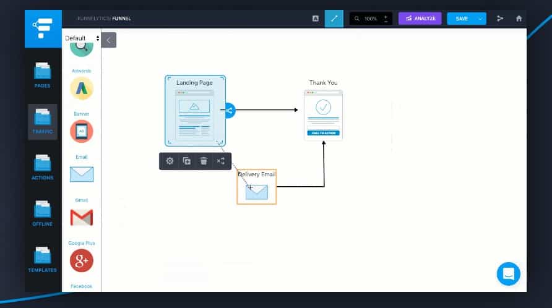This screenshot has height=308, width=552.
Task: Click the Banner label
Action: click(x=81, y=114)
